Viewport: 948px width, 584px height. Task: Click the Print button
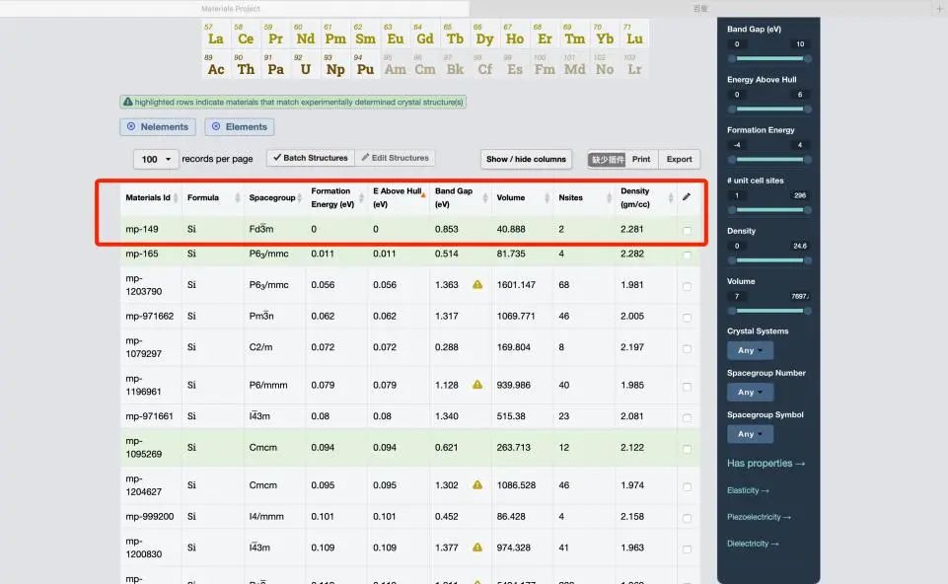coord(641,159)
